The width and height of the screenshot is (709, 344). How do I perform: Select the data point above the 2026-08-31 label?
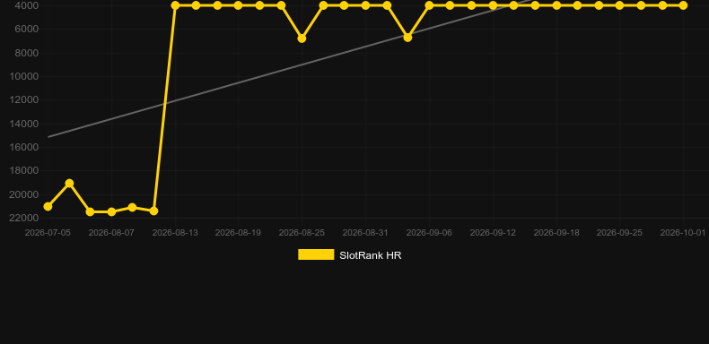point(365,5)
